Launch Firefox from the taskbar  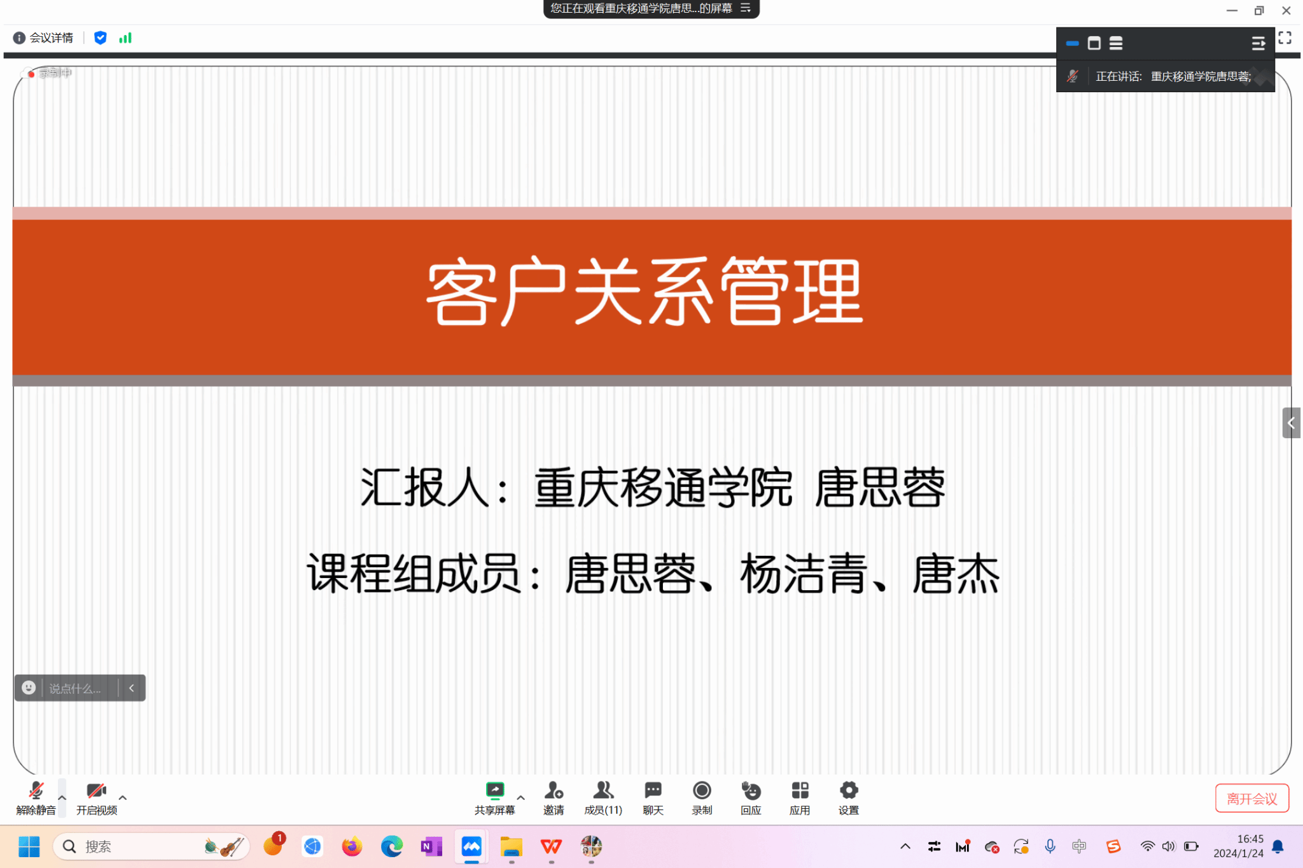pyautogui.click(x=352, y=846)
